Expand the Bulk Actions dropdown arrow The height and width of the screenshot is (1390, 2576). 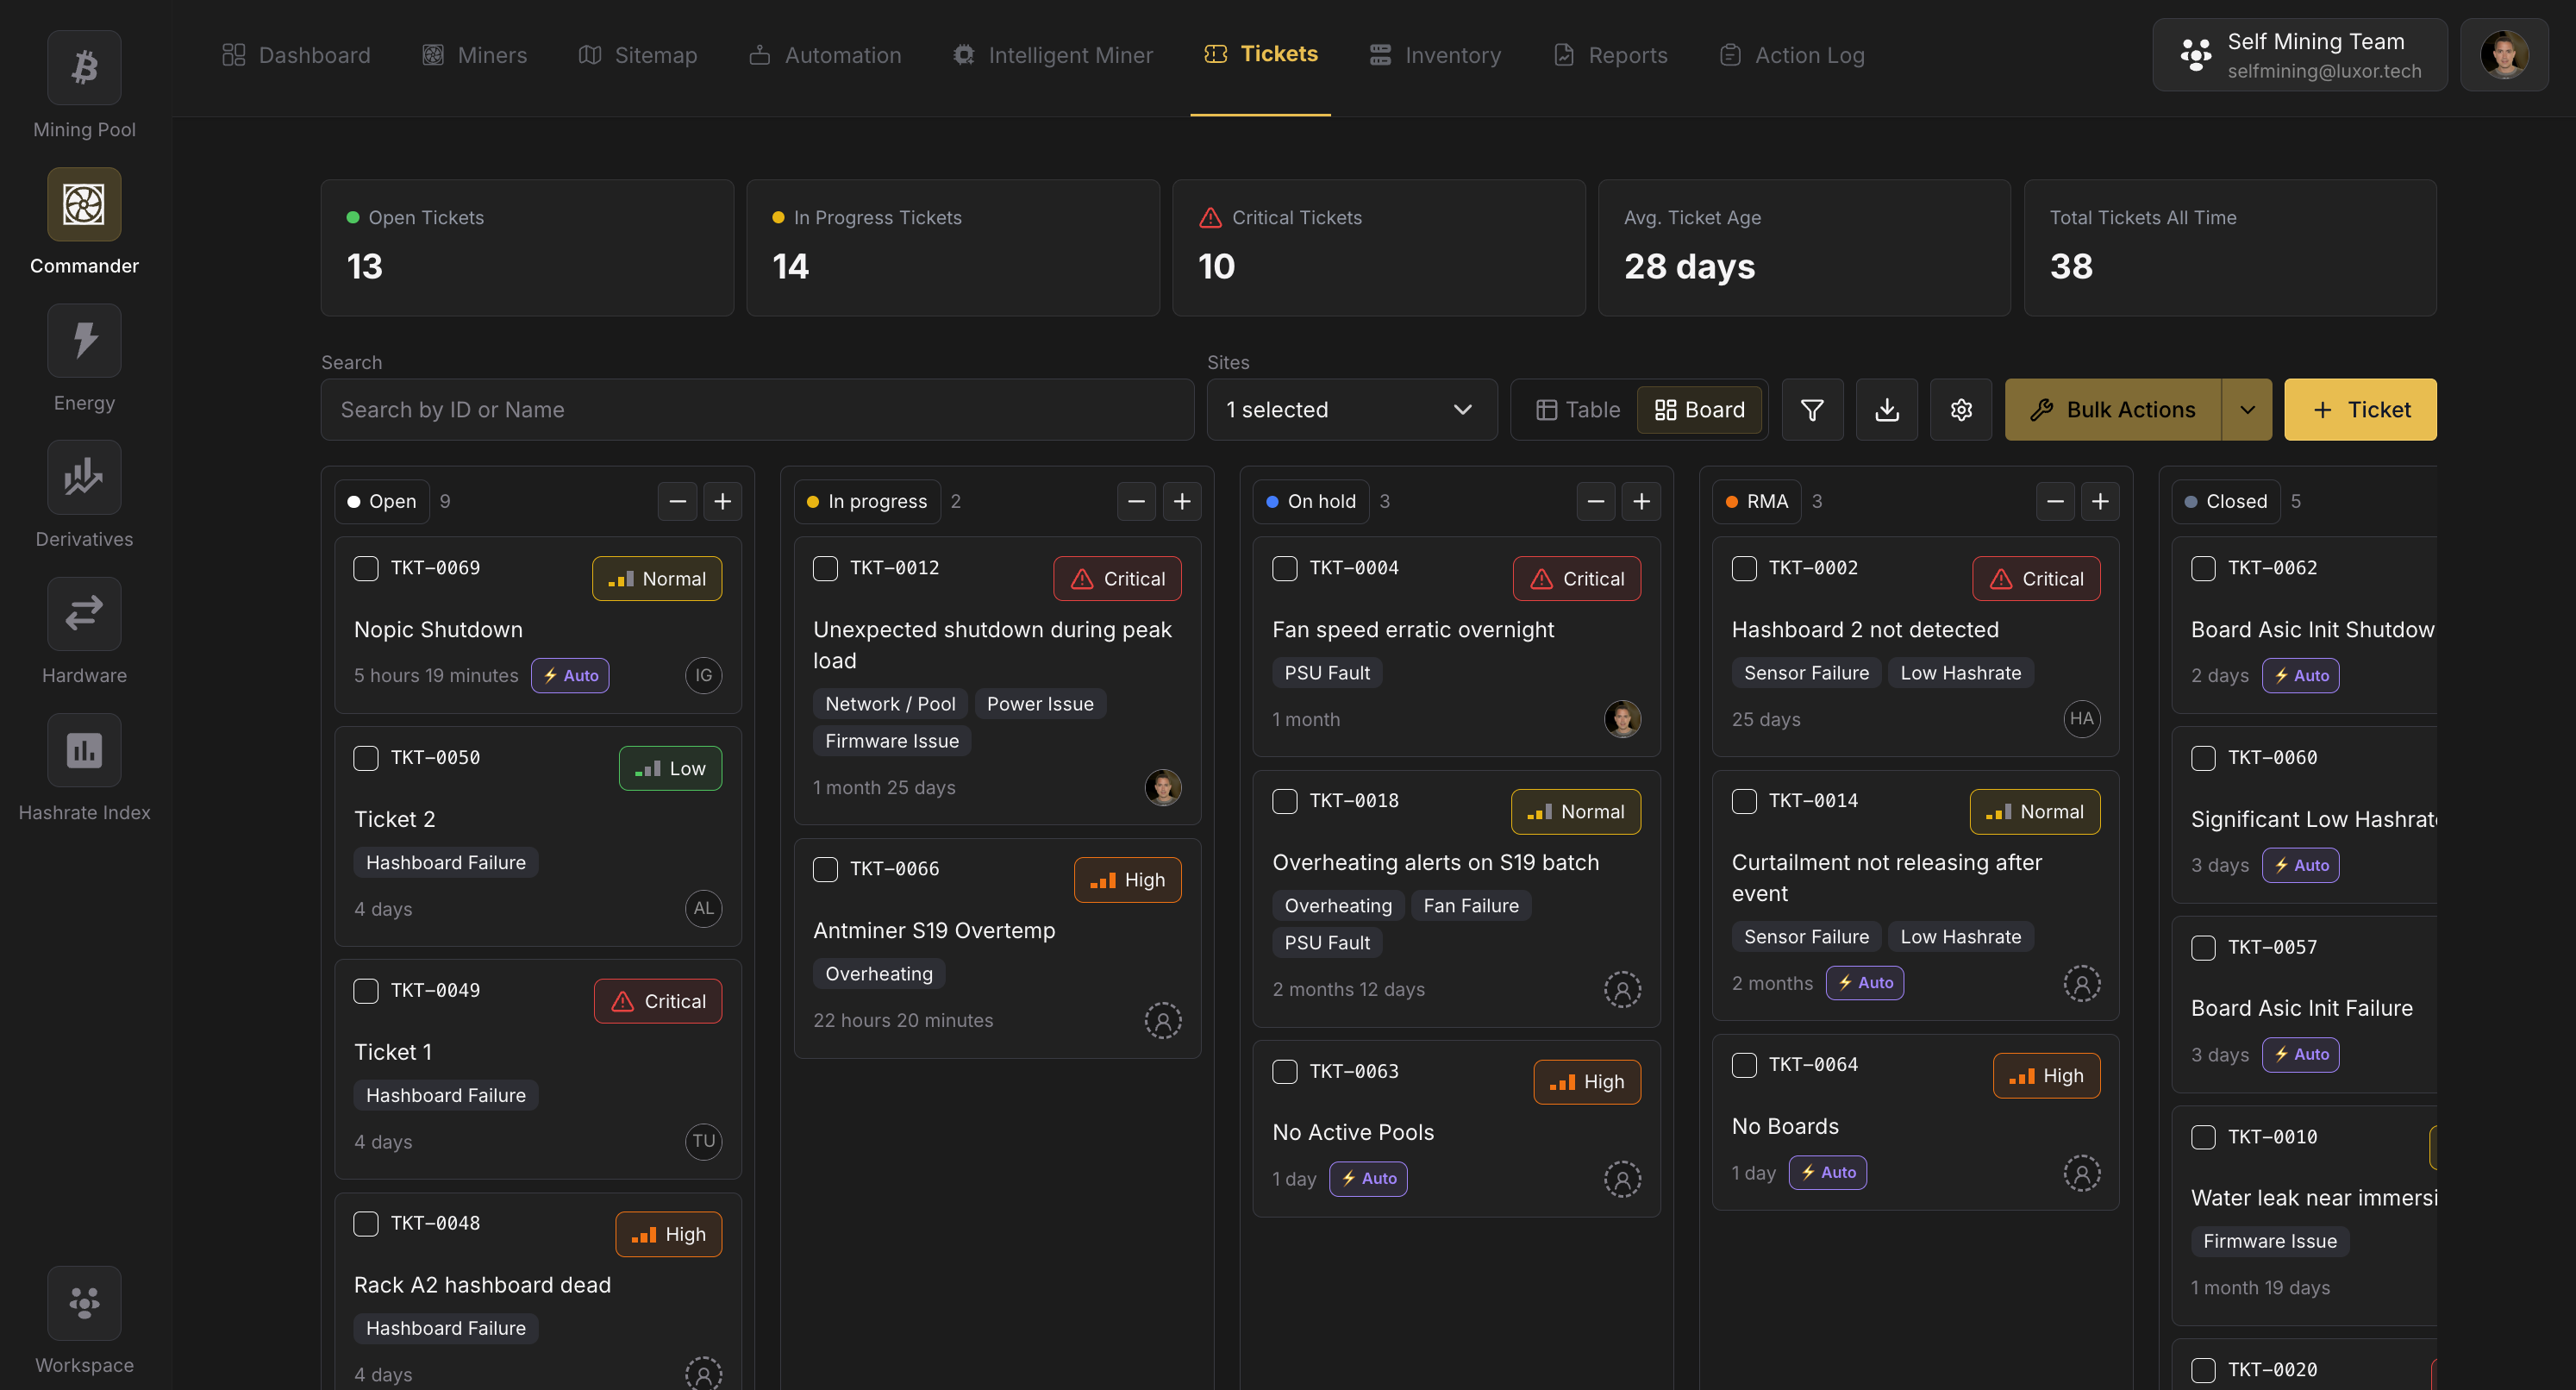(x=2247, y=410)
